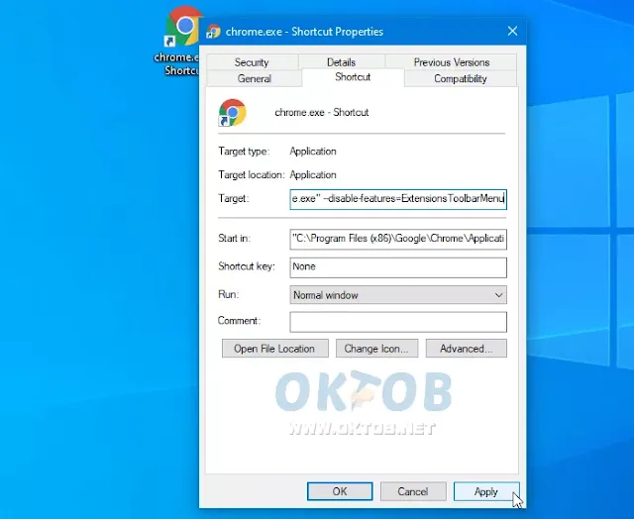Click the Target type label
634x519 pixels.
click(244, 152)
